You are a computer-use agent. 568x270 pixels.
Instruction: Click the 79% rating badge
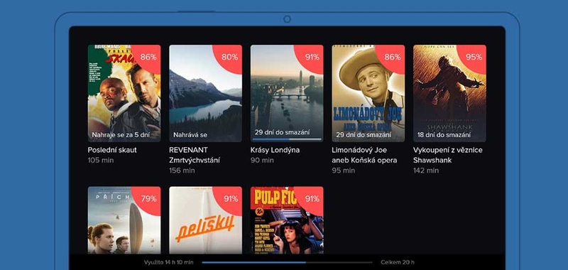(x=148, y=199)
